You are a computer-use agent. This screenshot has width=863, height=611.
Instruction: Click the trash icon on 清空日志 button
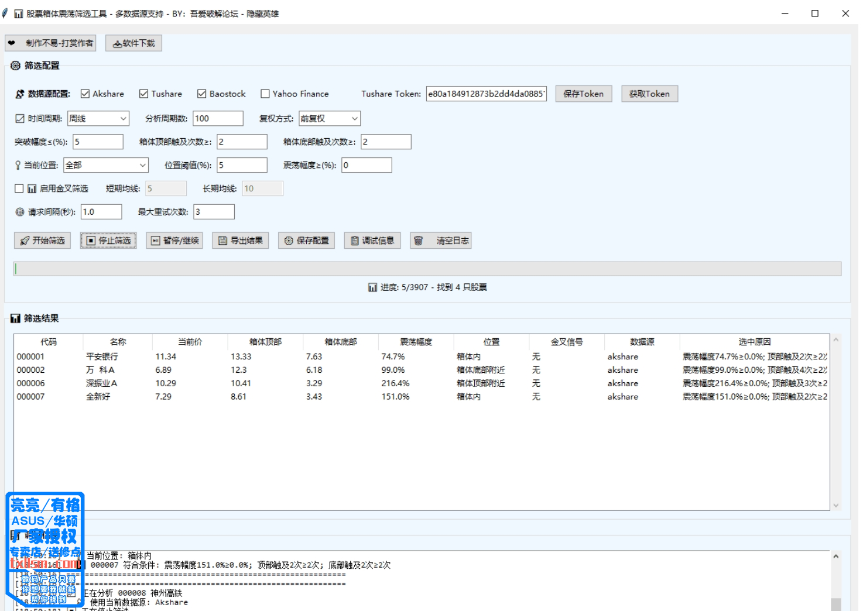pyautogui.click(x=418, y=241)
